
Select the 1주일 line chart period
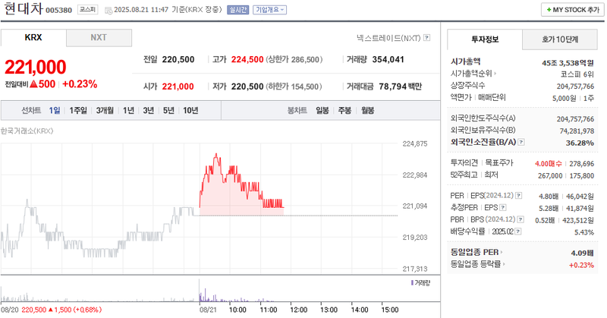[x=78, y=110]
